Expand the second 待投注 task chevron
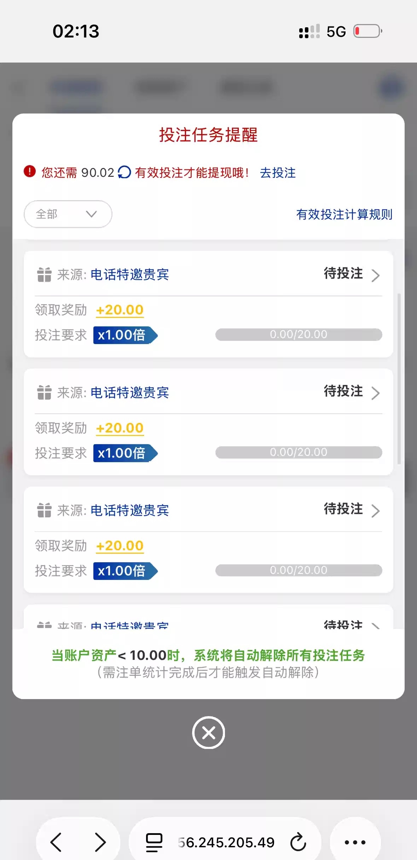Screen dimensions: 417x860 [376, 393]
